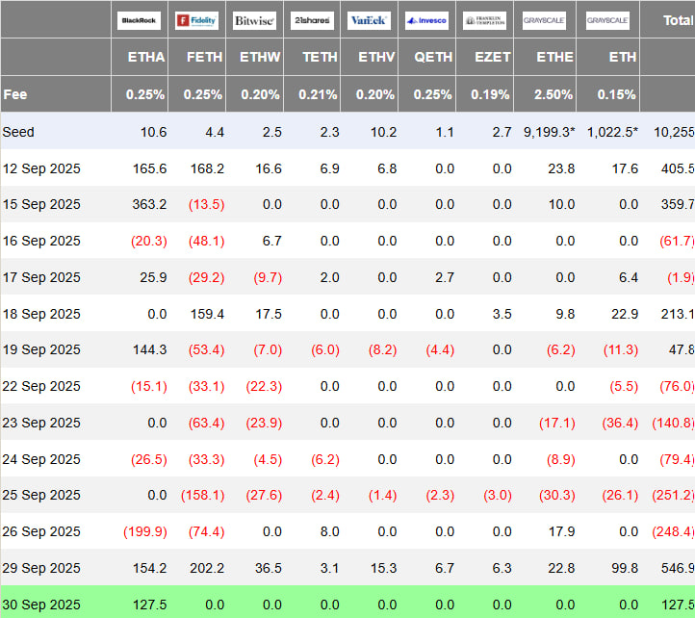Select the 12 Sep 2025 date cell
The height and width of the screenshot is (618, 695).
click(x=41, y=168)
